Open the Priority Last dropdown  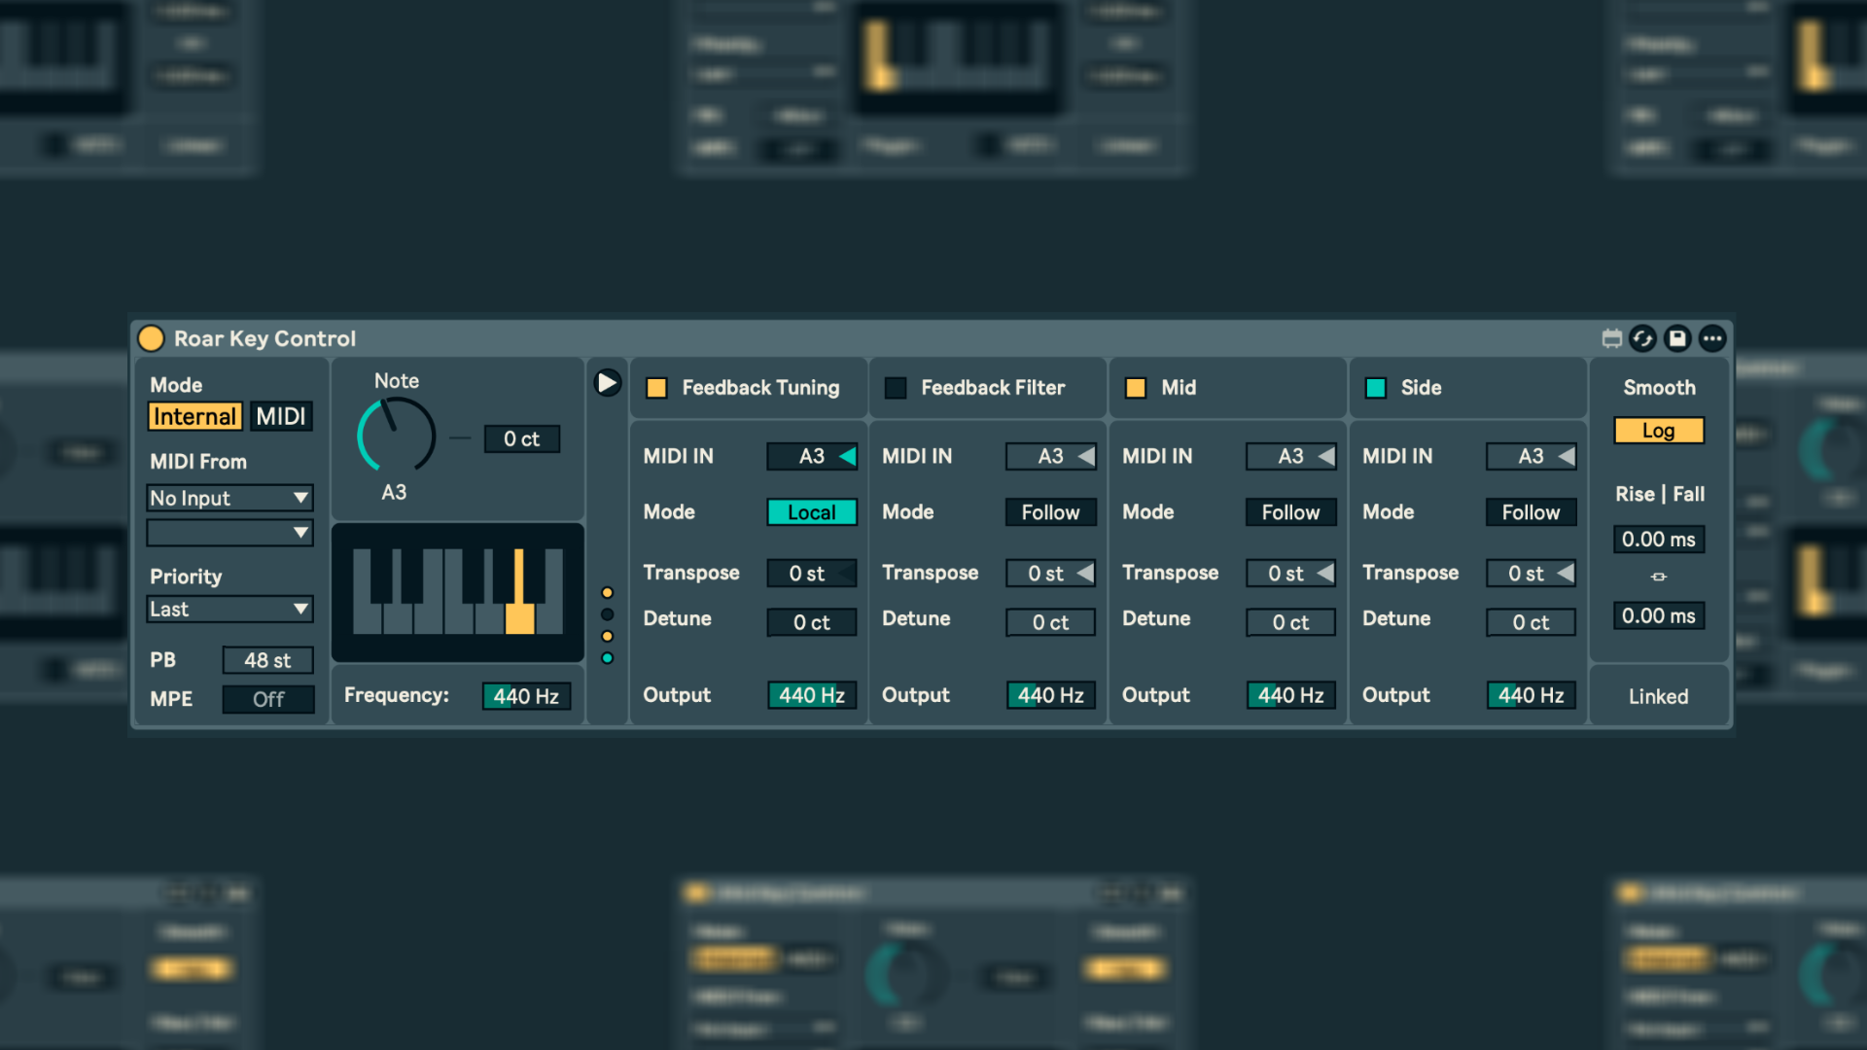pyautogui.click(x=229, y=610)
